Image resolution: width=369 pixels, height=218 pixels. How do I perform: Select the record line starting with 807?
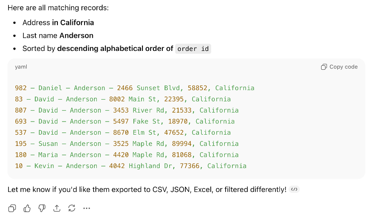127,110
